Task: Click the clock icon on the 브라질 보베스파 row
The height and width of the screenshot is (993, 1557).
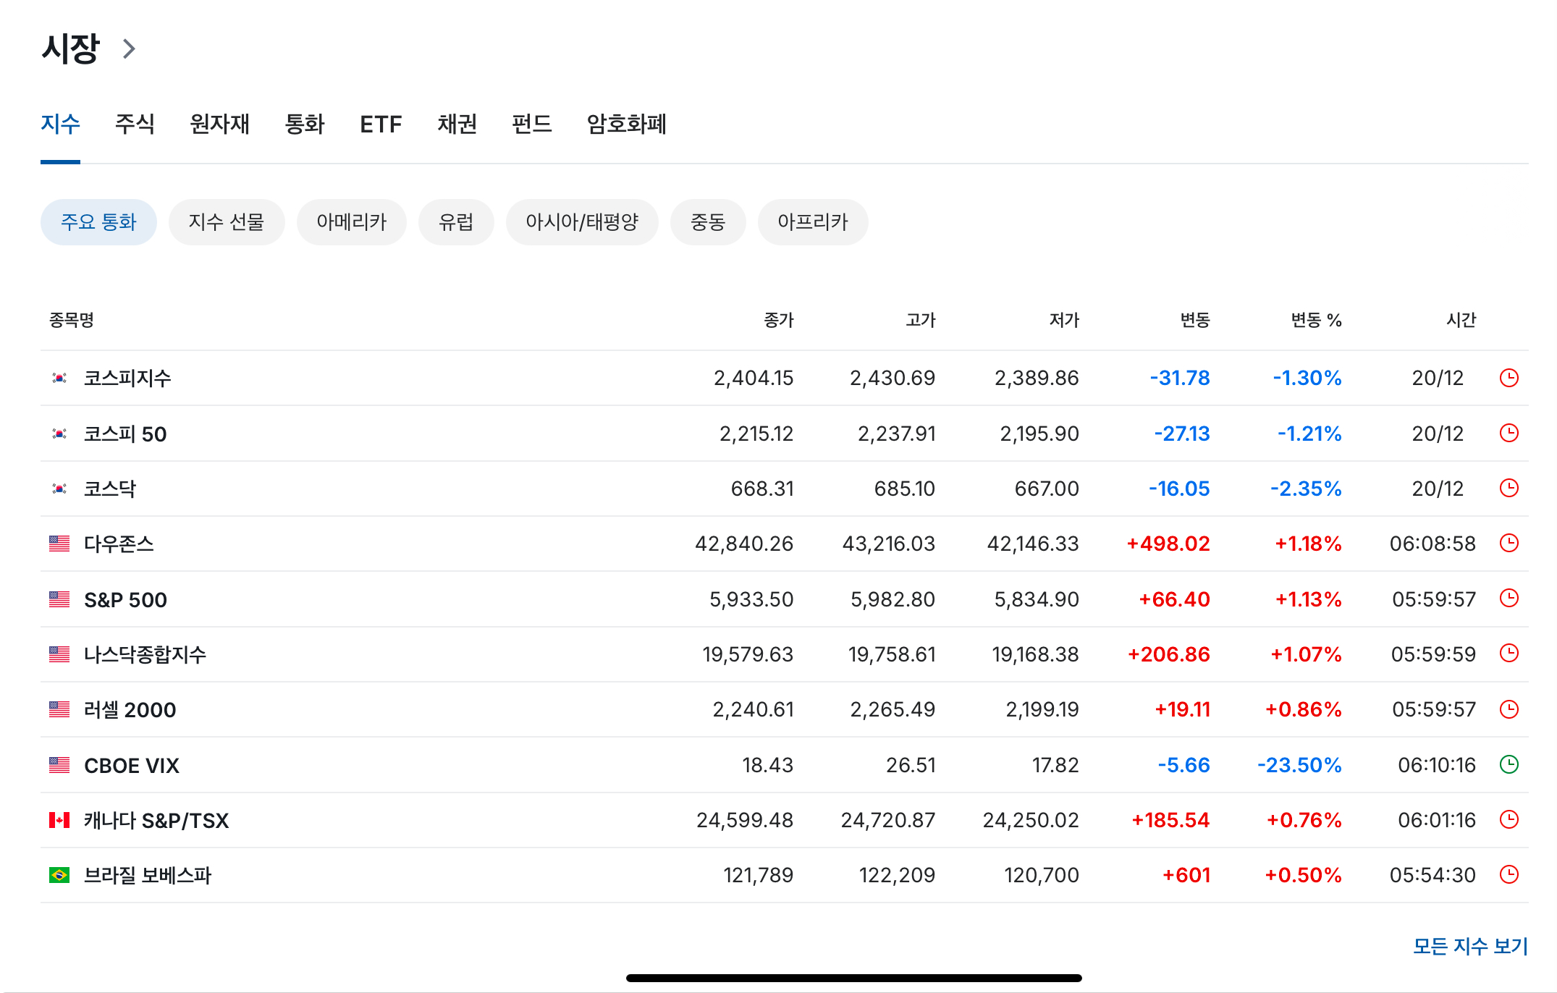Action: click(1509, 874)
